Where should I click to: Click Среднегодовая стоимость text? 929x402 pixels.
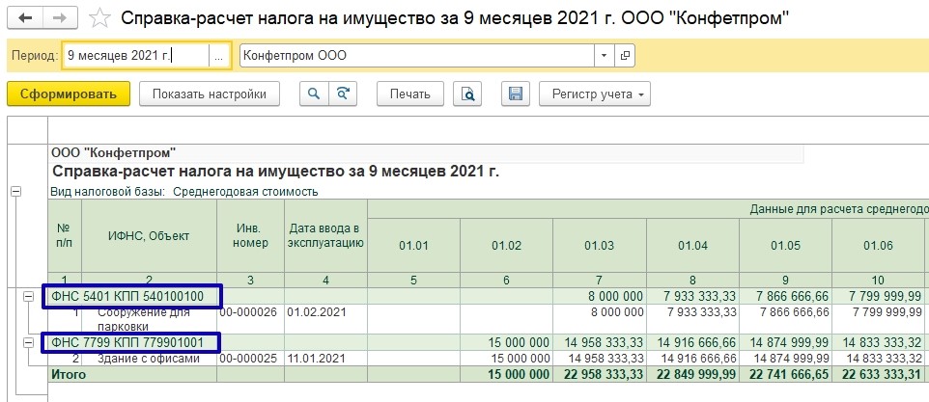245,192
